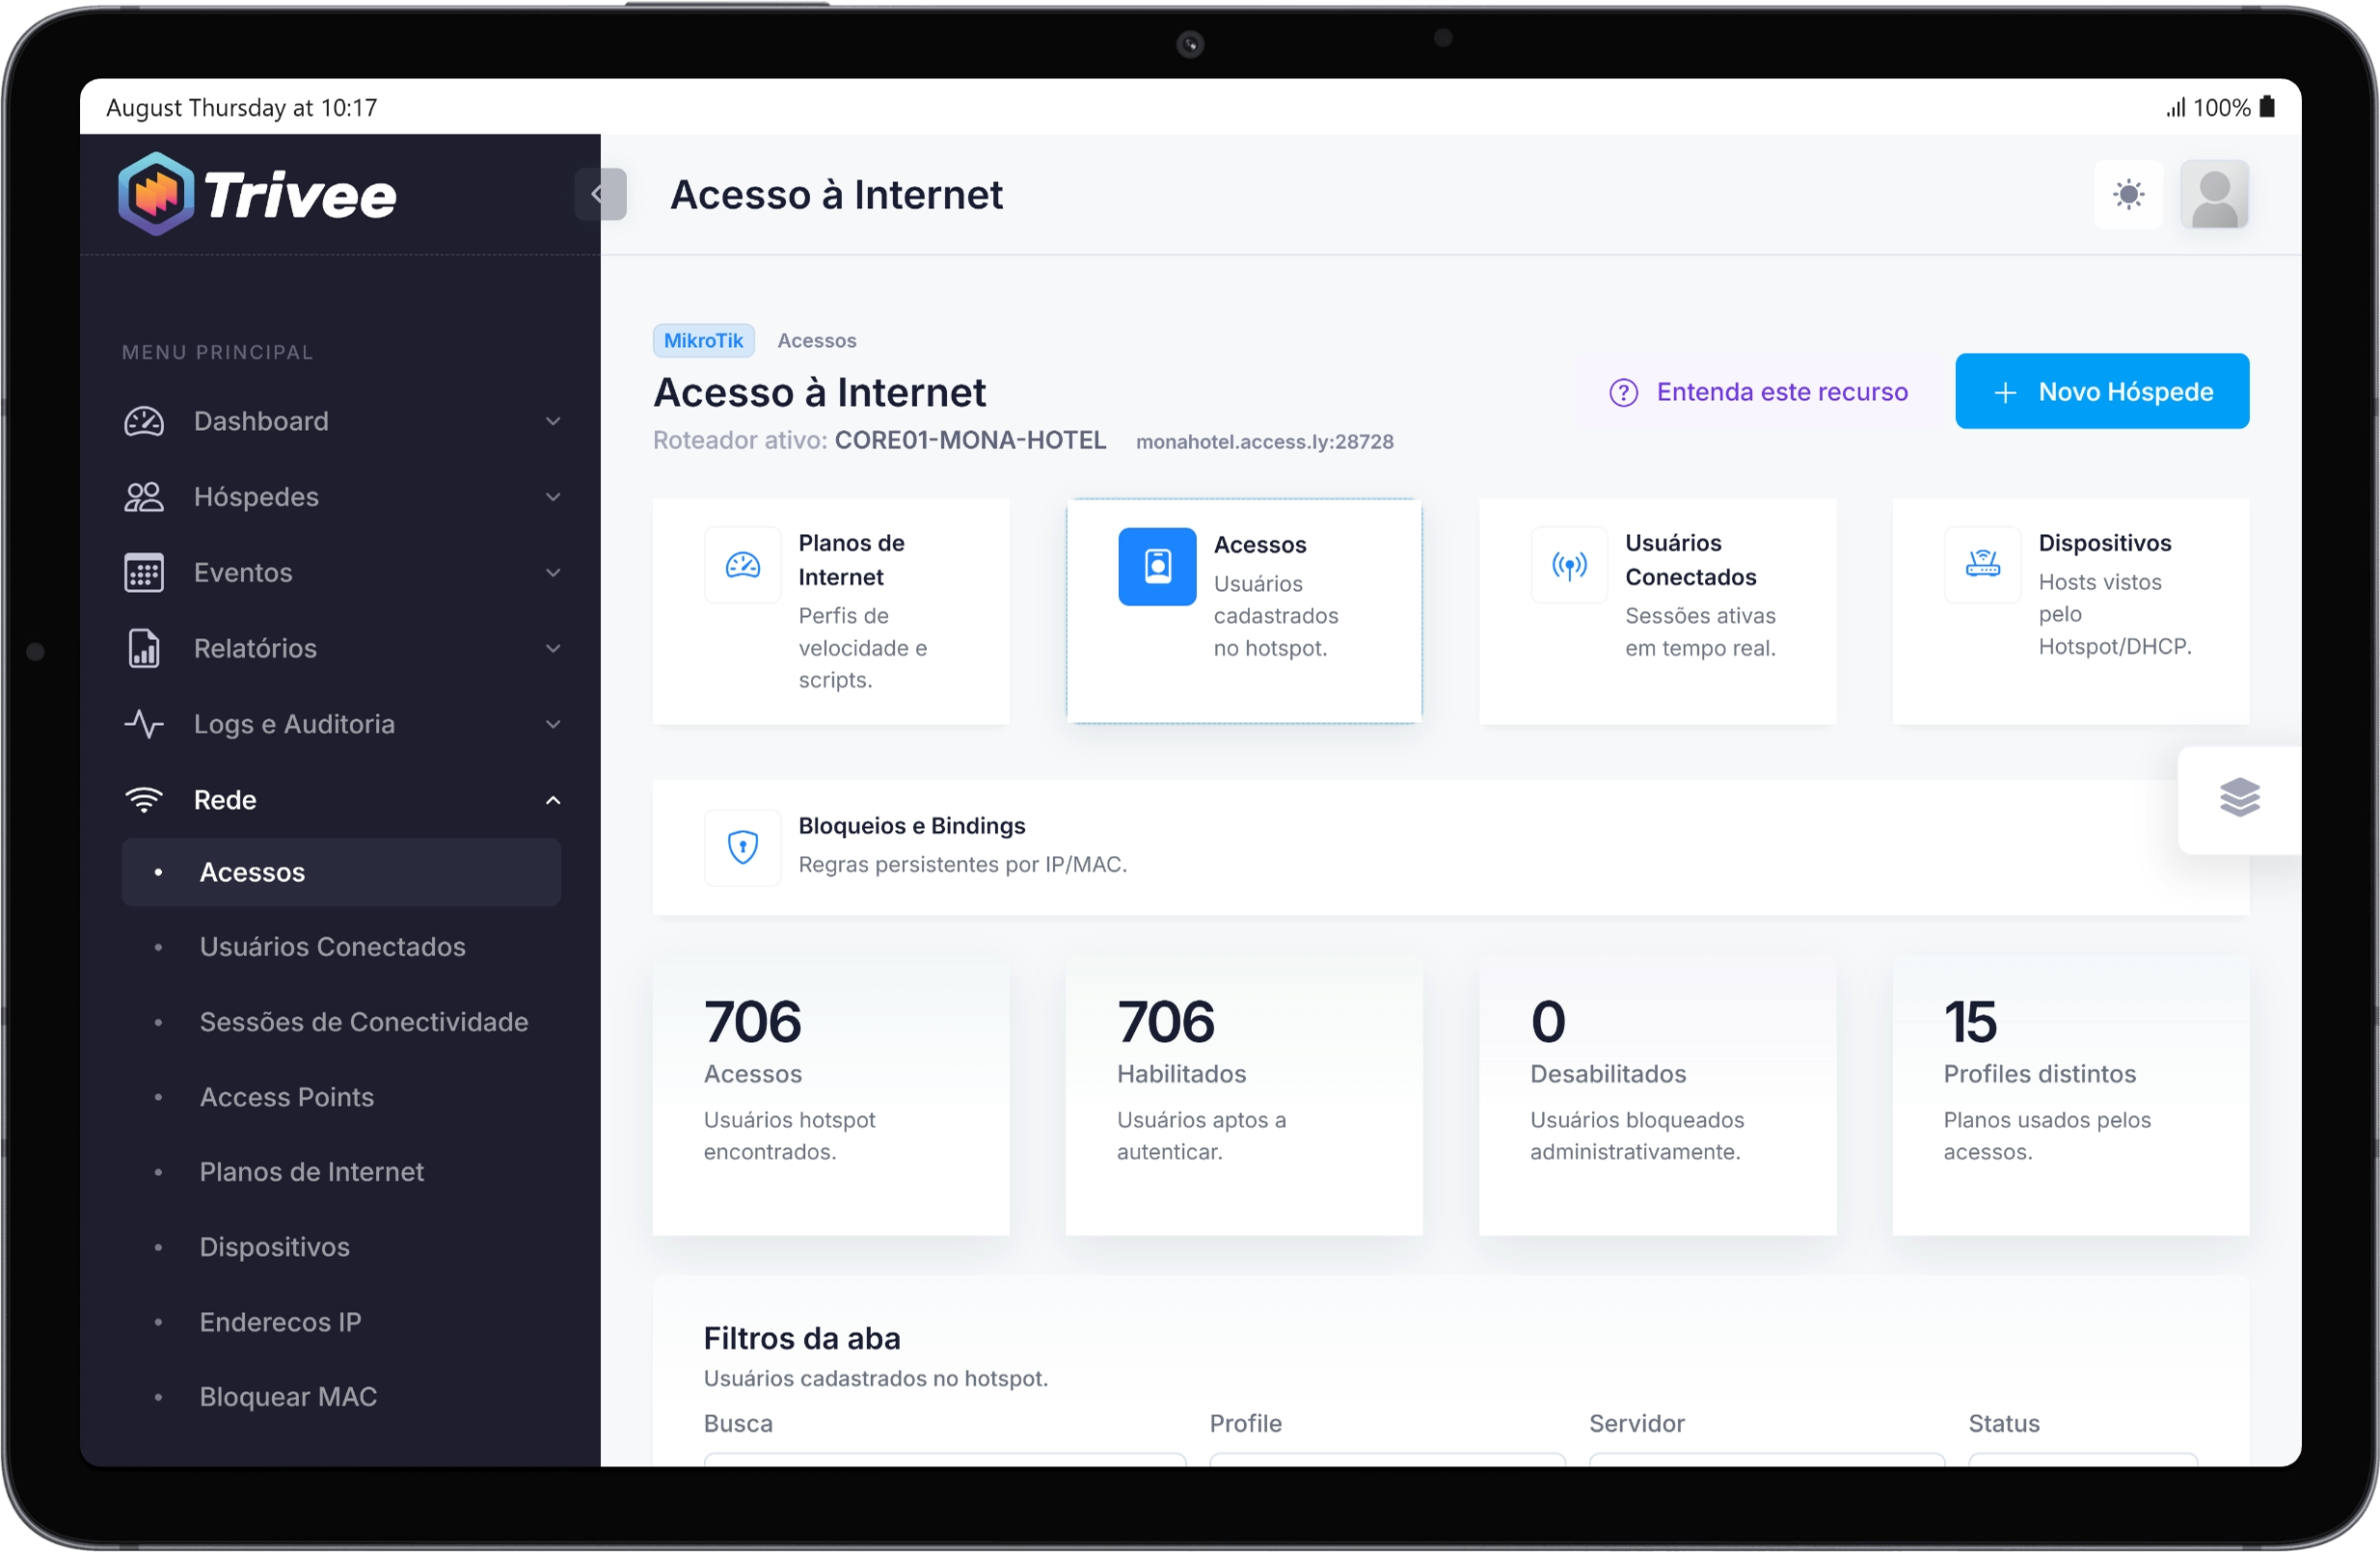
Task: Open the Planos de Internet card
Action: [831, 610]
